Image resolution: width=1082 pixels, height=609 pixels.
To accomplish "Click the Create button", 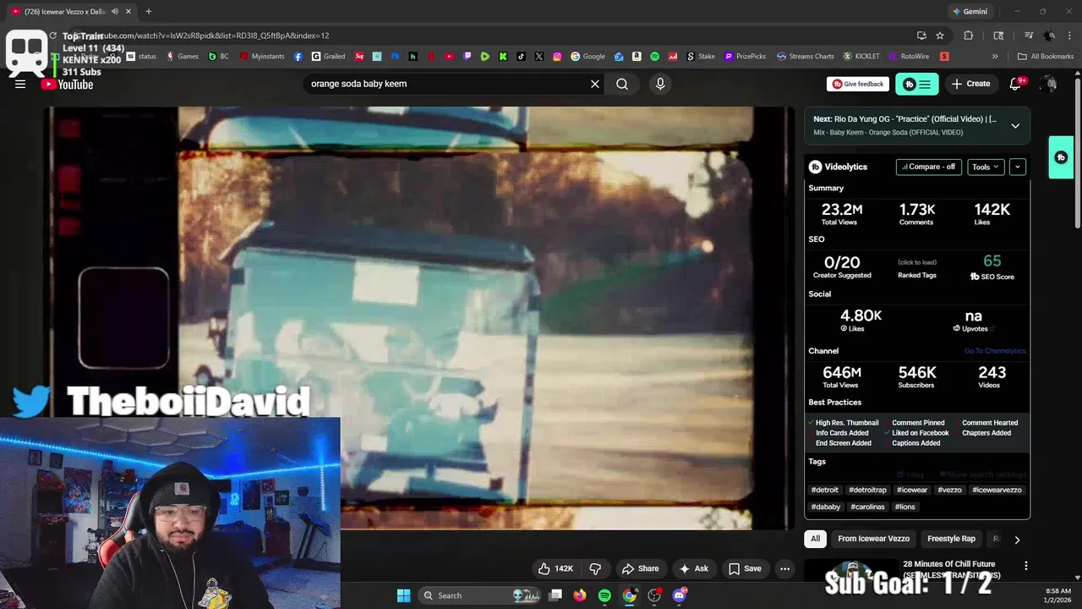I will coord(970,84).
